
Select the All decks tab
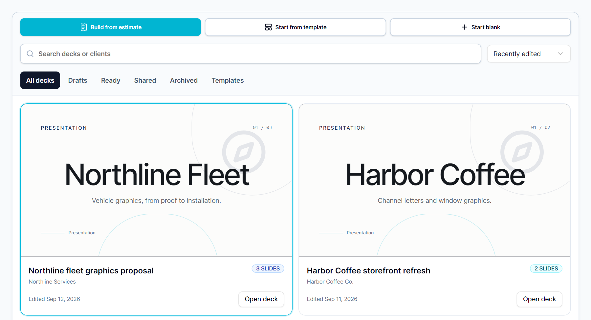(40, 80)
